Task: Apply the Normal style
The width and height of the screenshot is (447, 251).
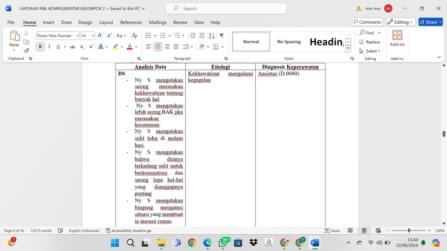Action: pyautogui.click(x=251, y=41)
